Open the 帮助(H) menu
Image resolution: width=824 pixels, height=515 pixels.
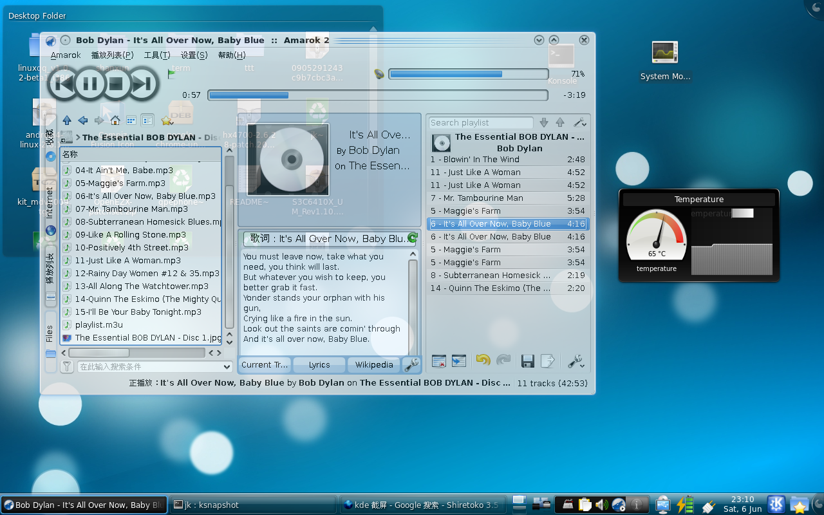click(232, 55)
